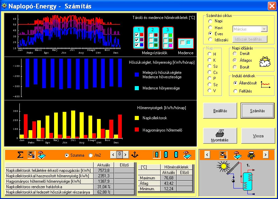This screenshot has width=278, height=199.
Task: Click the Számítás button
Action: [x=258, y=111]
